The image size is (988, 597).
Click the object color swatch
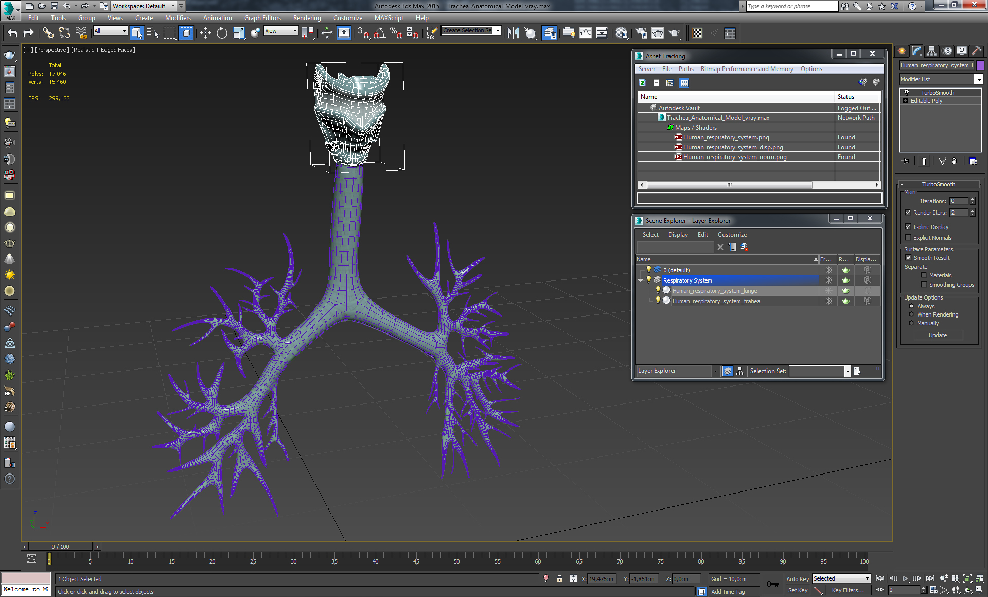pos(980,65)
